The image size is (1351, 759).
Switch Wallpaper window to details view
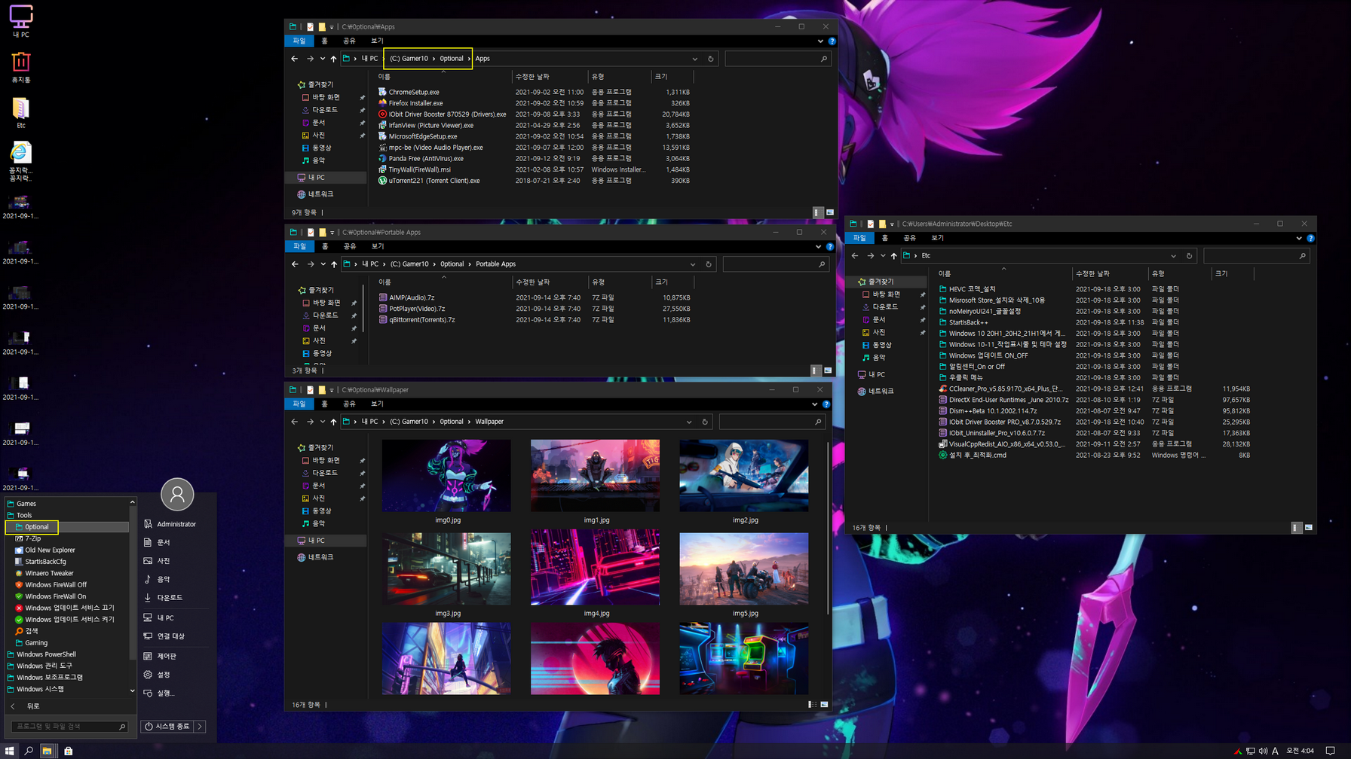(812, 705)
